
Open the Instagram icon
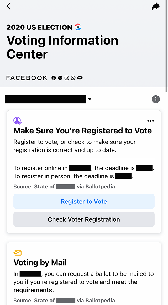(67, 78)
